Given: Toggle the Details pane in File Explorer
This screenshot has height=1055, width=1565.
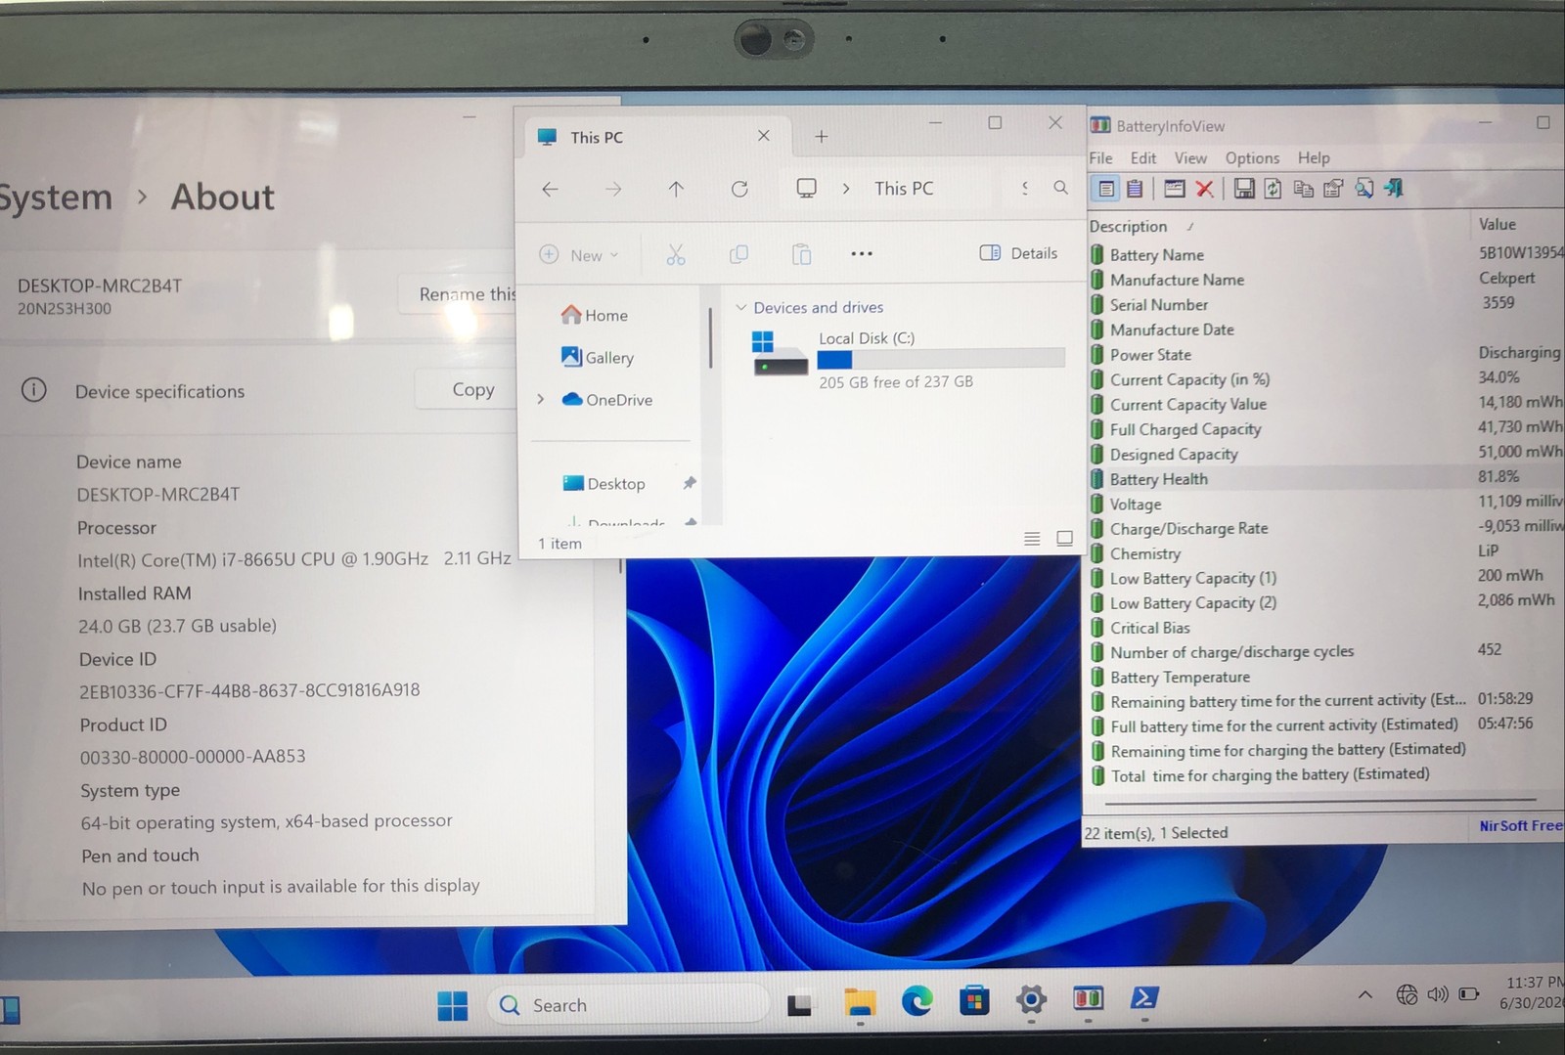Looking at the screenshot, I should [1018, 253].
